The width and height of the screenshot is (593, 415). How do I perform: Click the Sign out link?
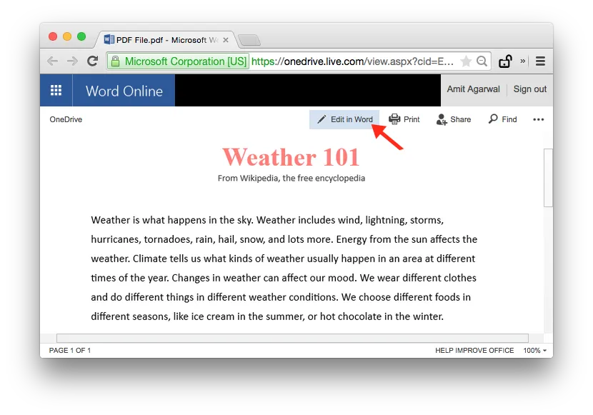(x=529, y=89)
